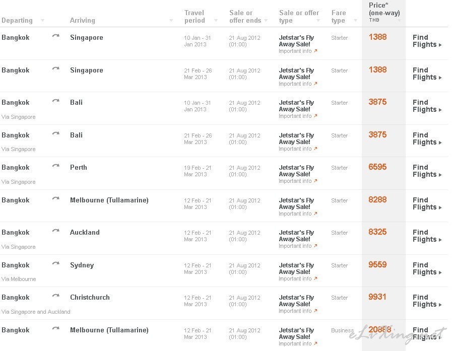Click Important info external icon on Christchurch row

(x=315, y=311)
